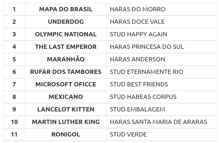Select OLYMPIC NATIONAL in row 3
Image resolution: width=221 pixels, height=143 pixels.
point(66,34)
